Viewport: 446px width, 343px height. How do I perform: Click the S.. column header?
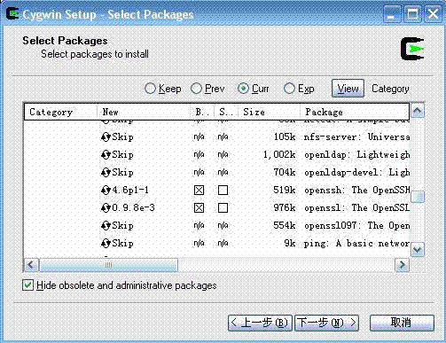click(226, 112)
